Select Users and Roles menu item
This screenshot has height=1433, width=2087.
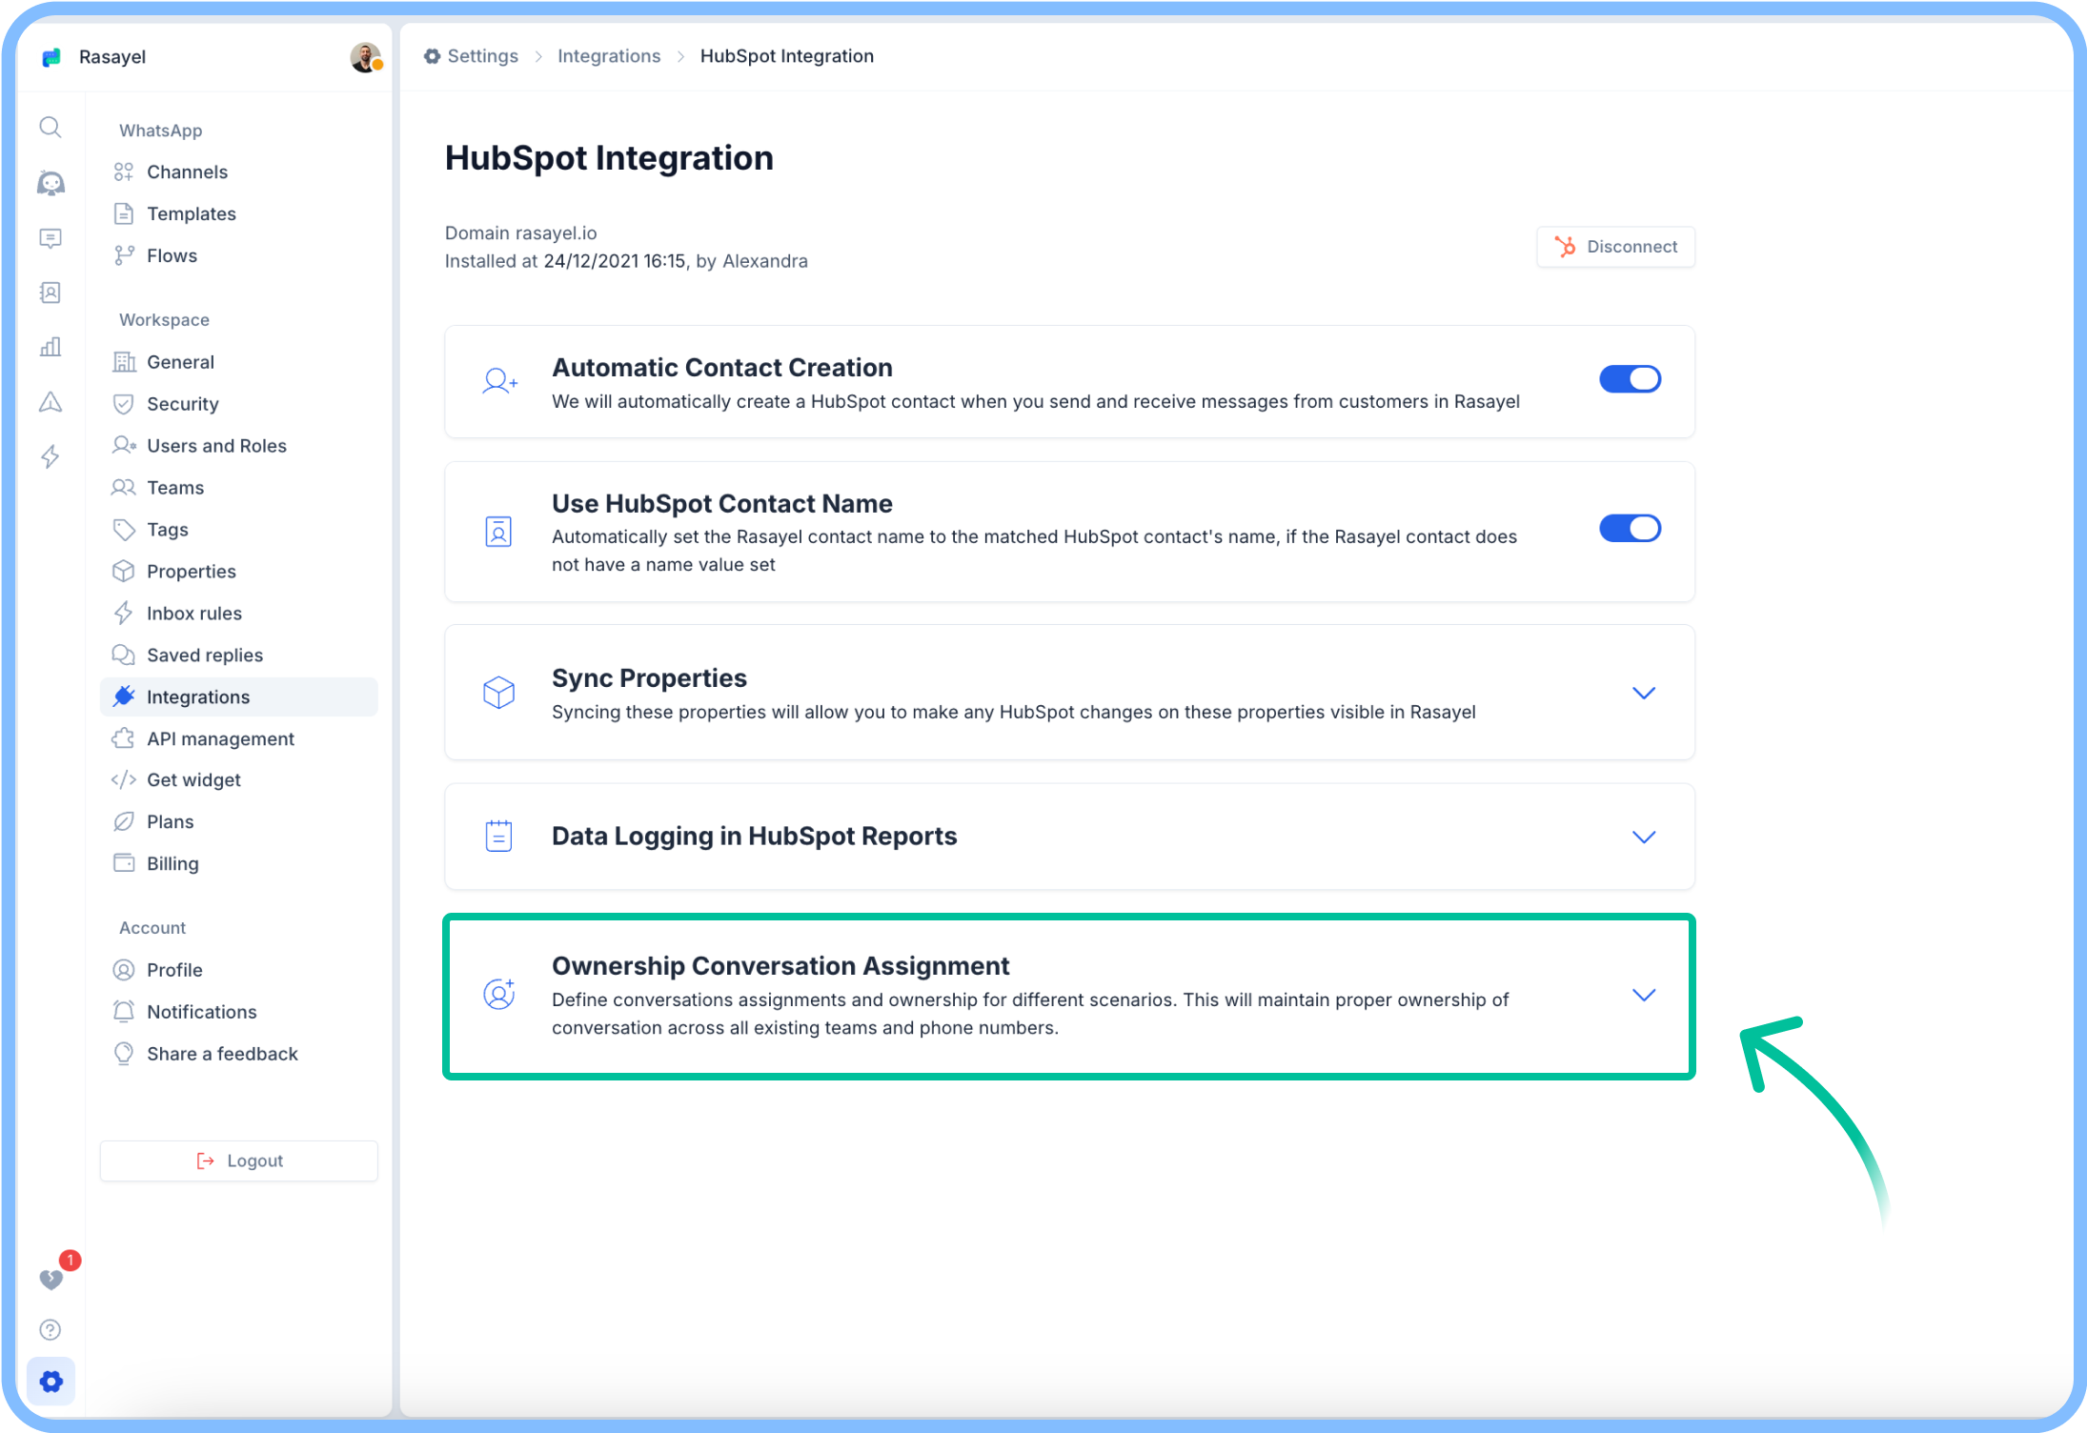point(216,446)
